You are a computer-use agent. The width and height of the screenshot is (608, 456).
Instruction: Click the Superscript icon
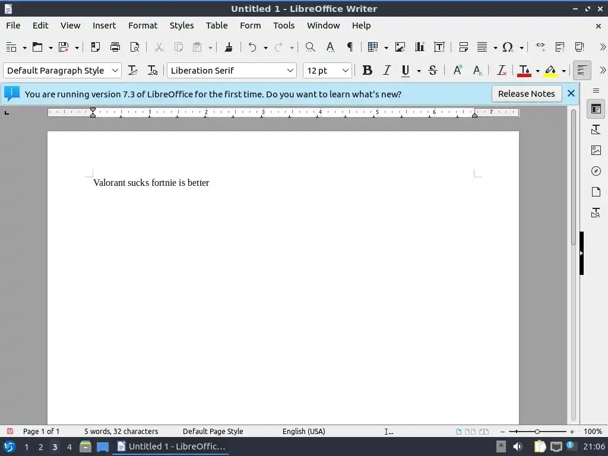458,71
